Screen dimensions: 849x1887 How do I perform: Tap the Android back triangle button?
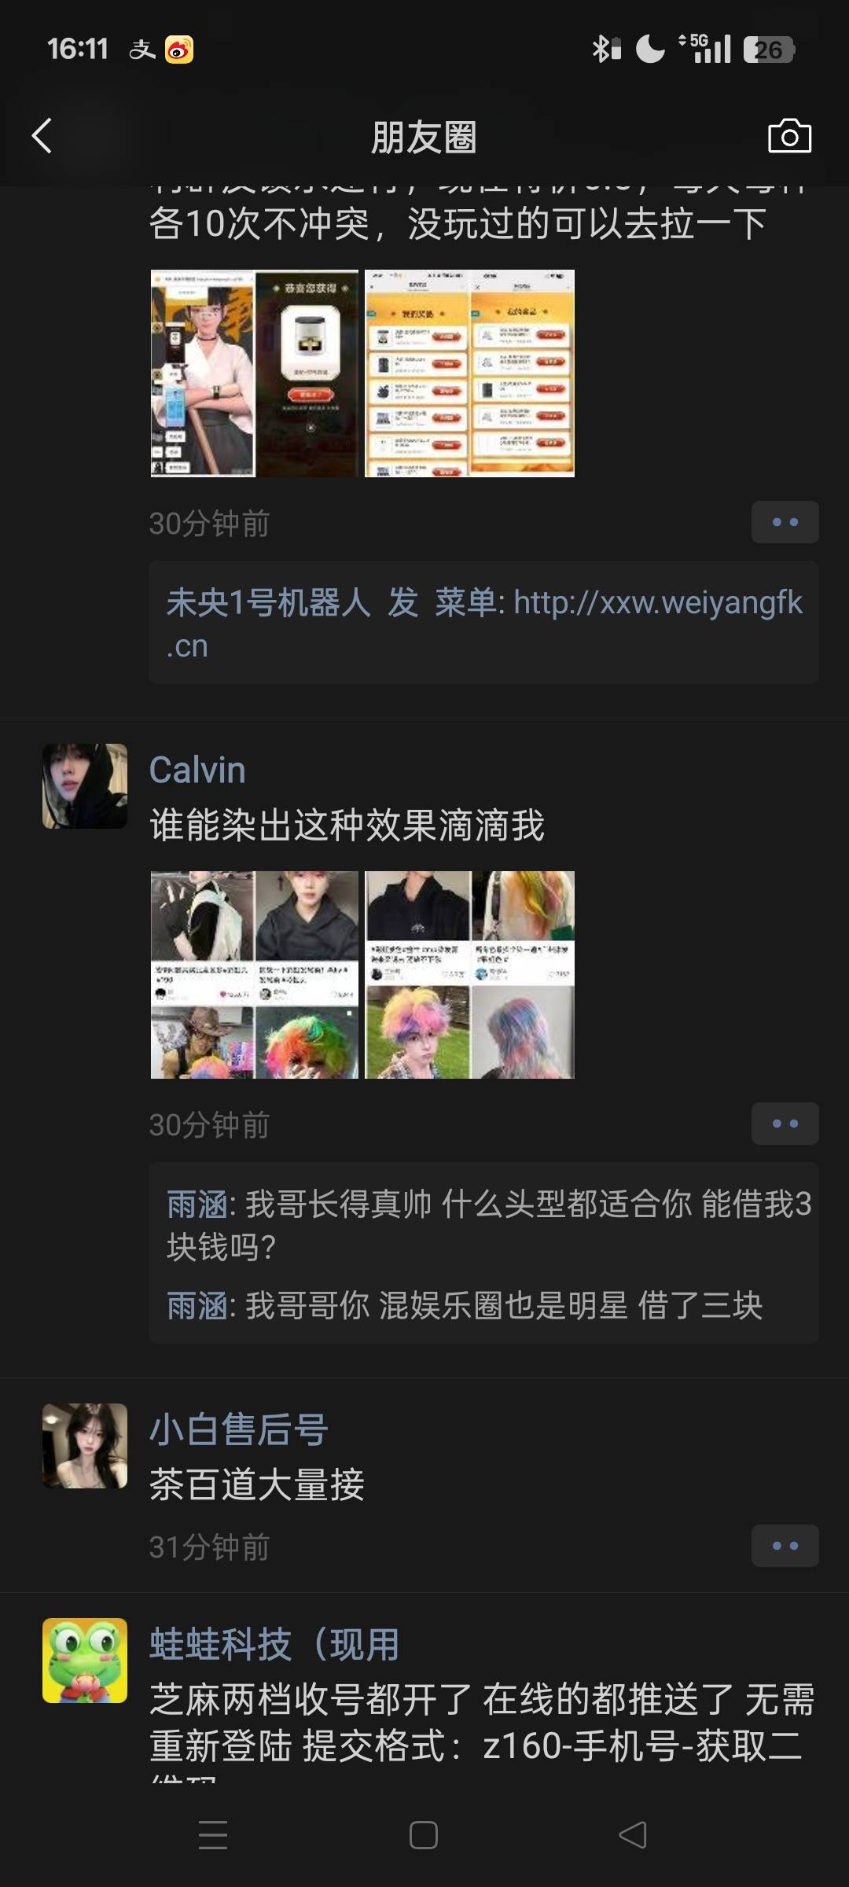point(633,1834)
